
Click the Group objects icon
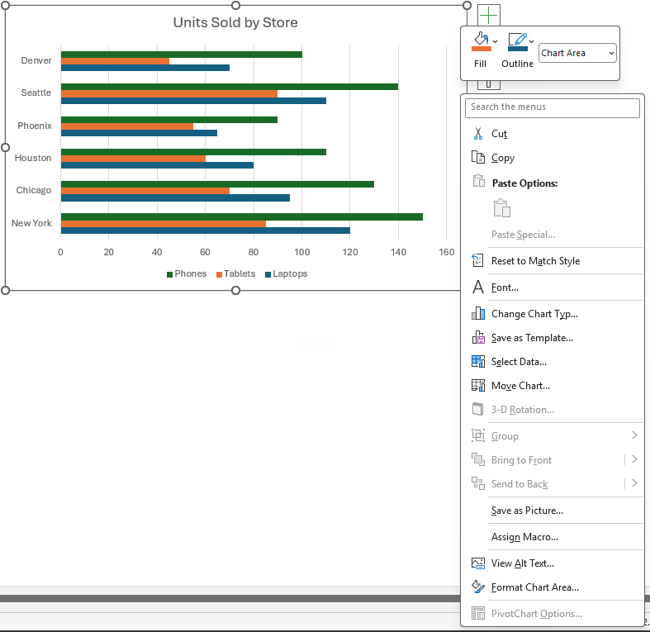(x=478, y=435)
